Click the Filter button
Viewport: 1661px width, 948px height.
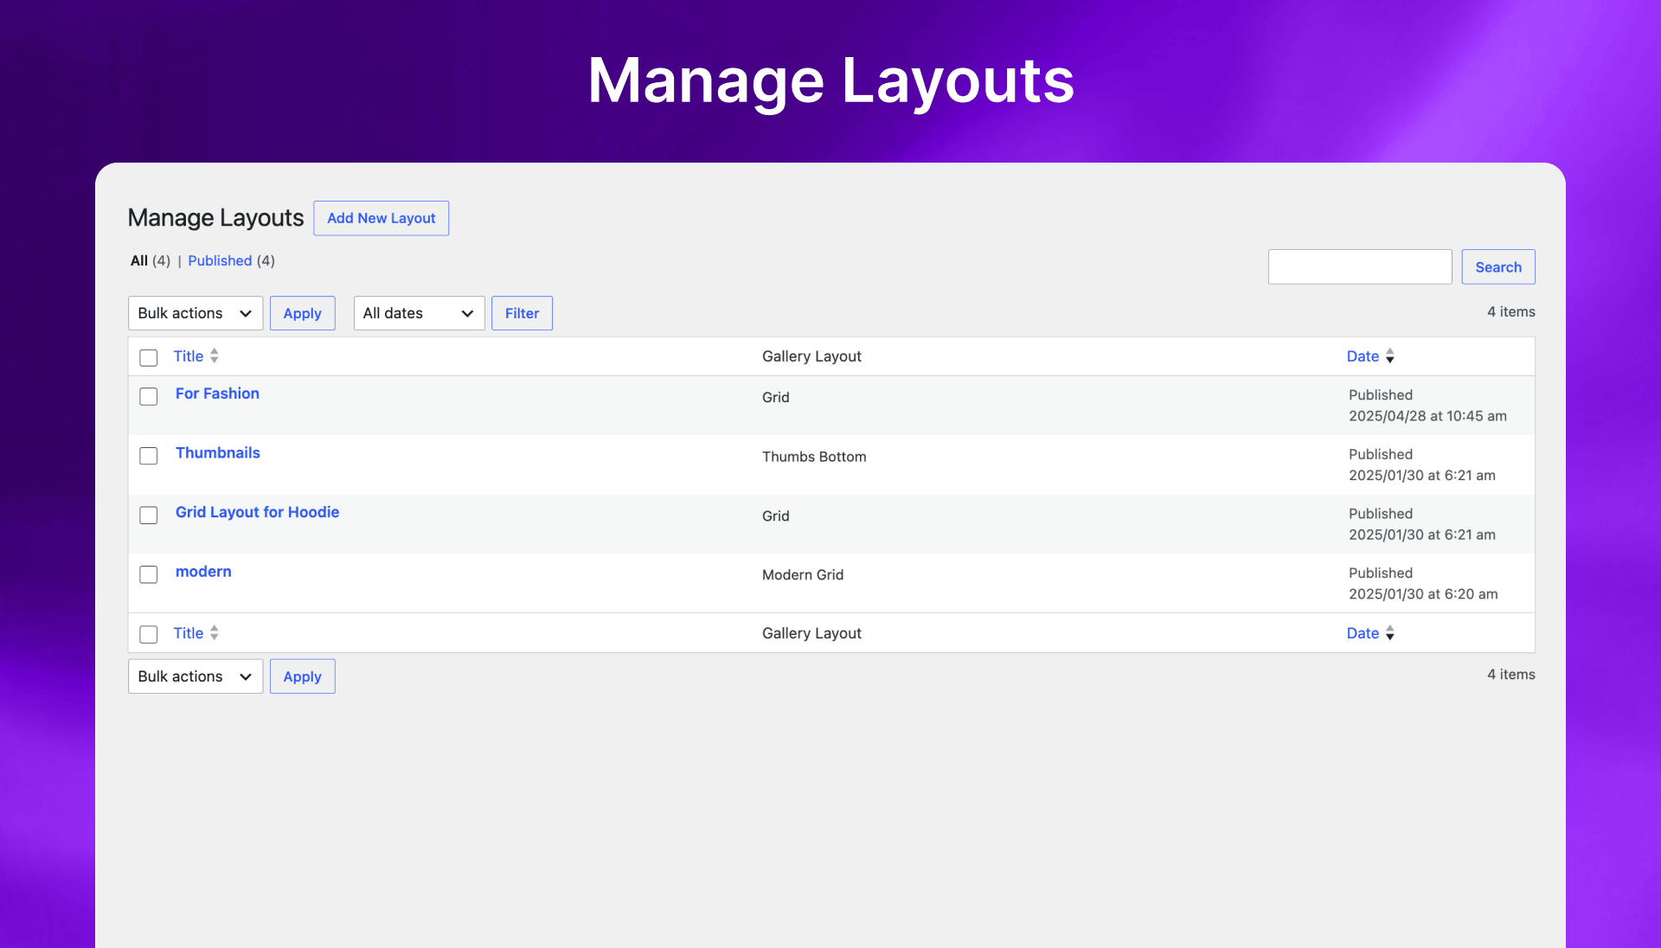click(522, 313)
